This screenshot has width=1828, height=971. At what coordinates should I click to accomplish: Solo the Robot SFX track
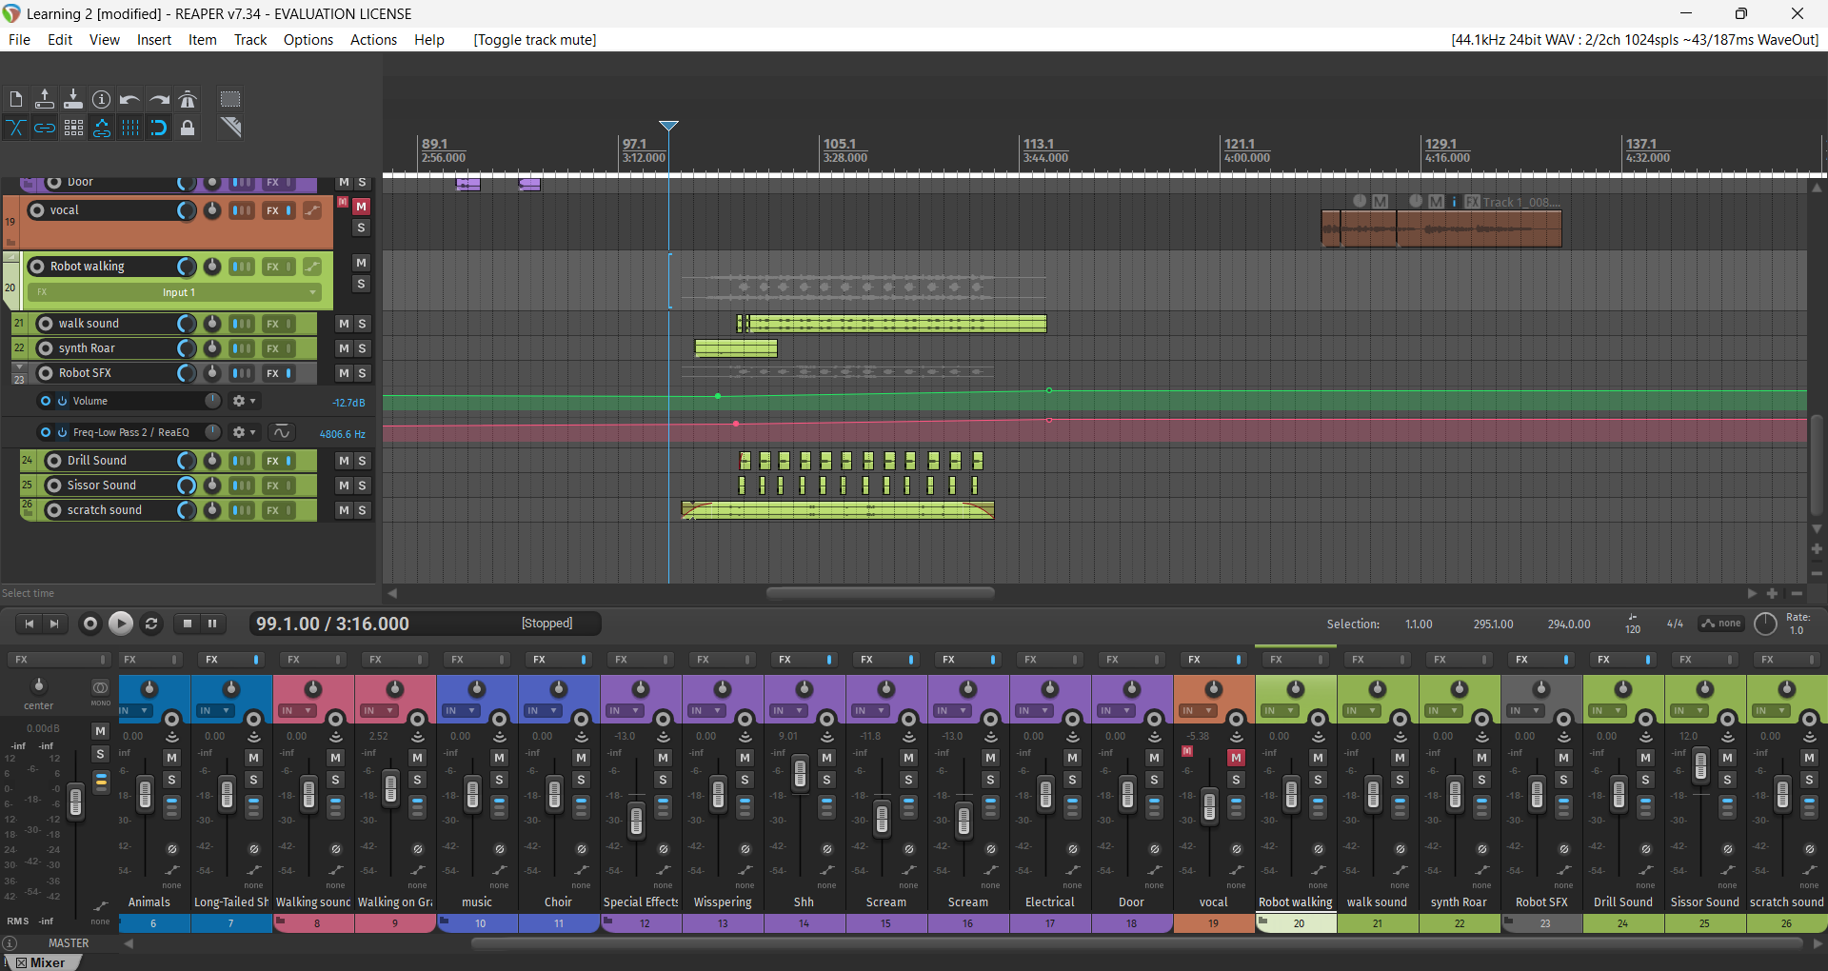tap(362, 373)
